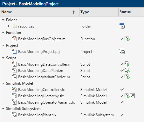The width and height of the screenshot is (144, 122).
Task: Click the run-at-startup icon for BasicModelingHierarchy.slx
Action: click(x=127, y=96)
